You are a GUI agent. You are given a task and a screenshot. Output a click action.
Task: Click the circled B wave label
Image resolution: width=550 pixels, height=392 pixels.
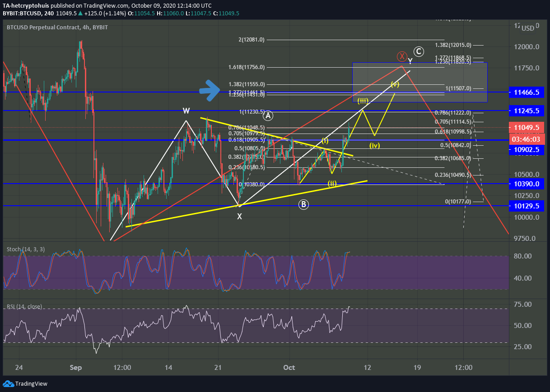303,205
